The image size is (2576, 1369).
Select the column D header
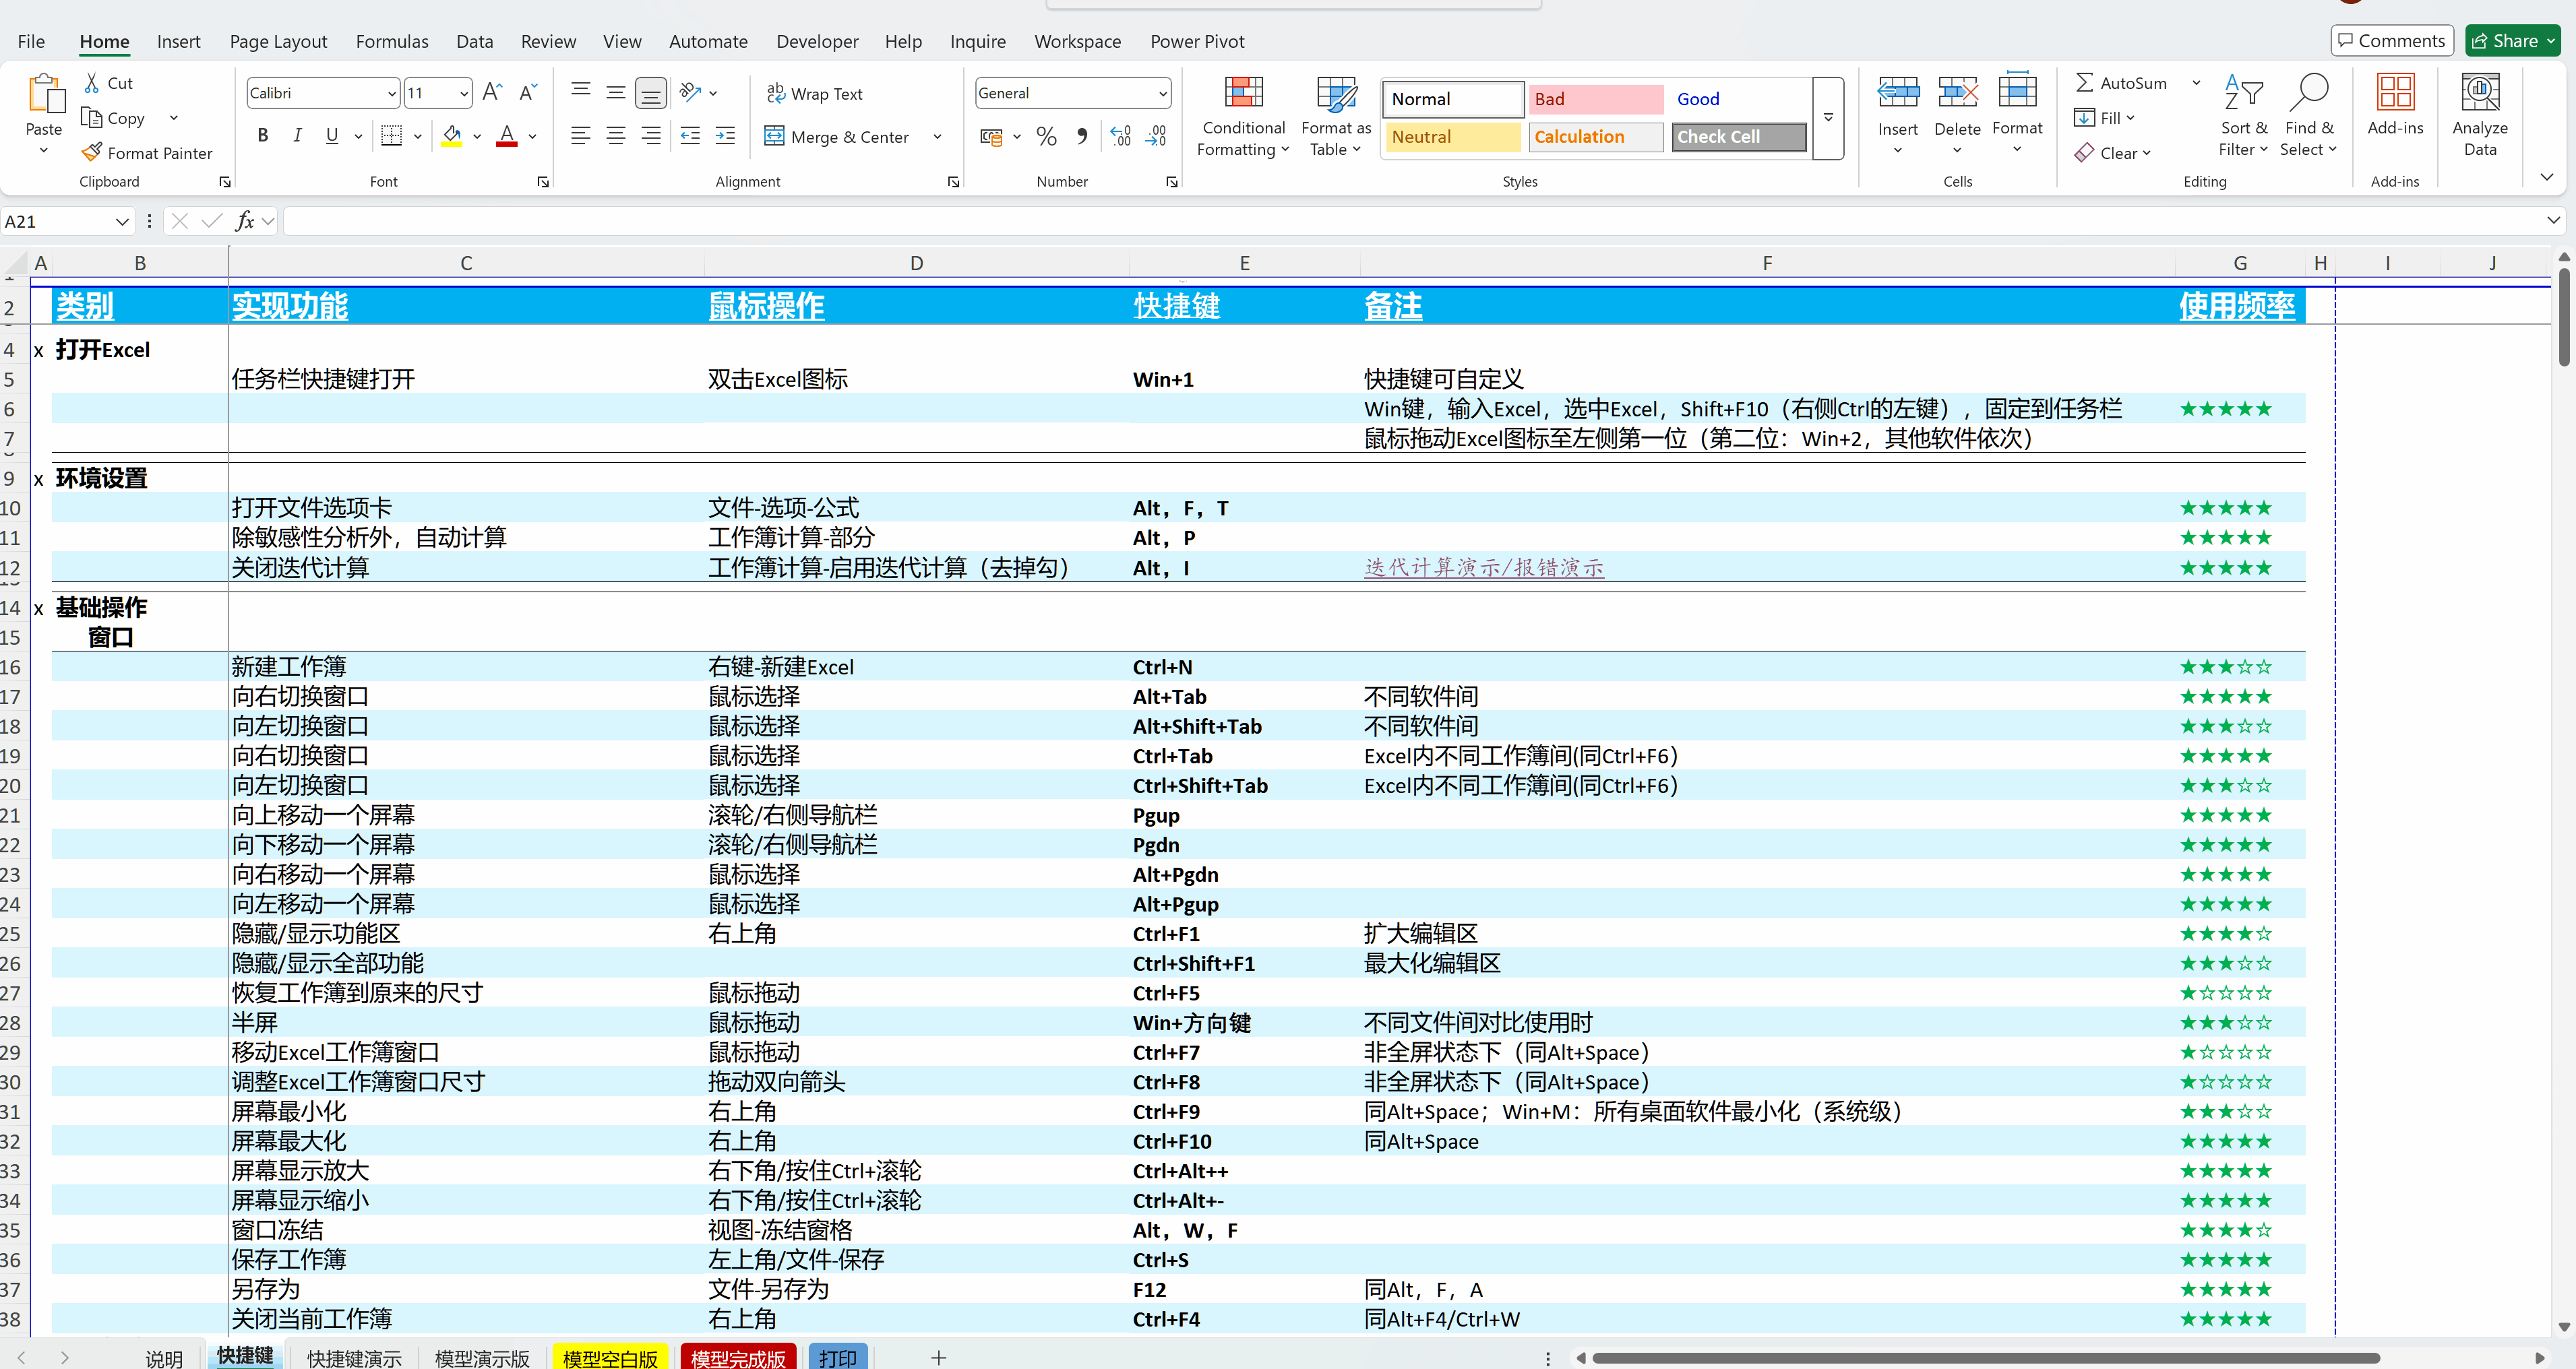916,263
